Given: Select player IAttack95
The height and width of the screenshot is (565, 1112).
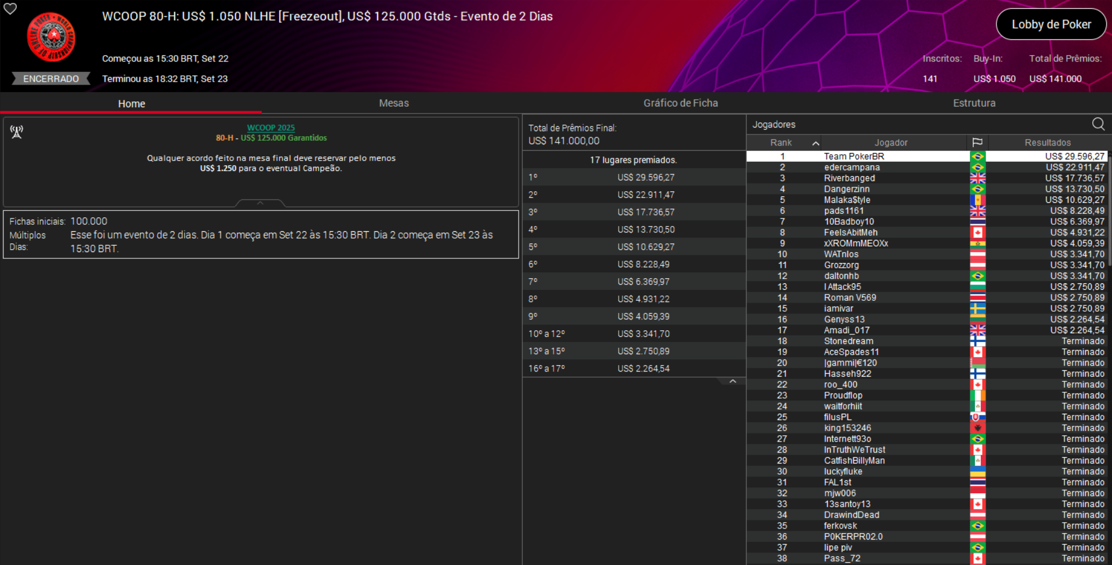Looking at the screenshot, I should (926, 287).
